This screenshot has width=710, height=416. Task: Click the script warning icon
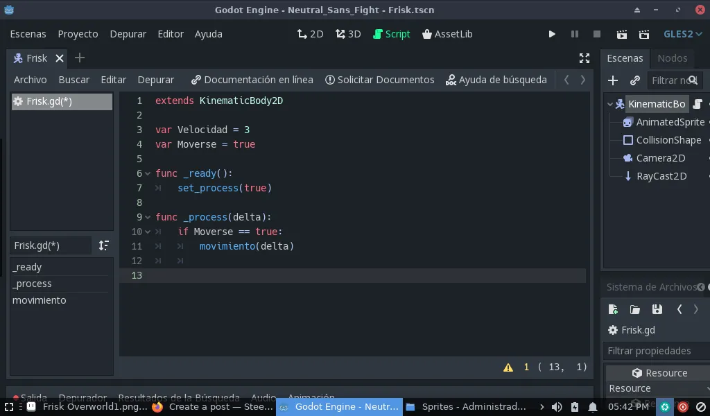pos(508,367)
